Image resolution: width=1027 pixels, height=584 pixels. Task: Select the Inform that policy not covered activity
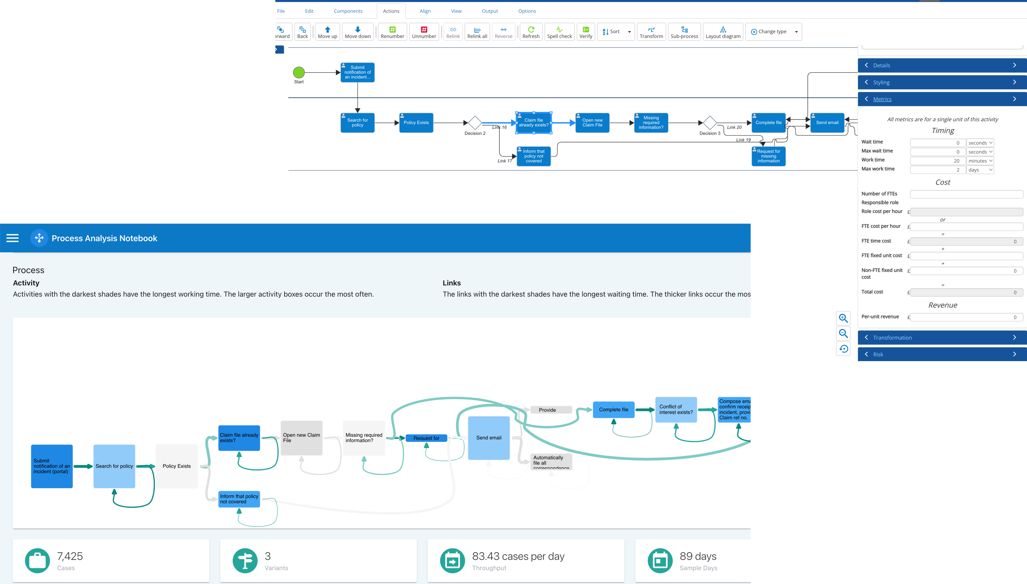coord(533,156)
